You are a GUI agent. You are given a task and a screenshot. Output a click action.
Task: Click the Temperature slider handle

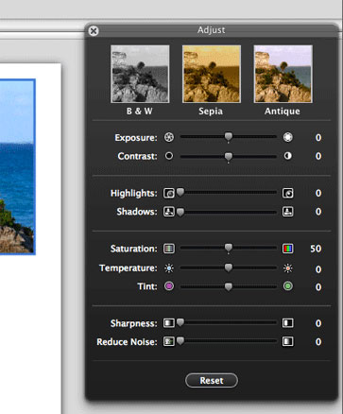229,267
